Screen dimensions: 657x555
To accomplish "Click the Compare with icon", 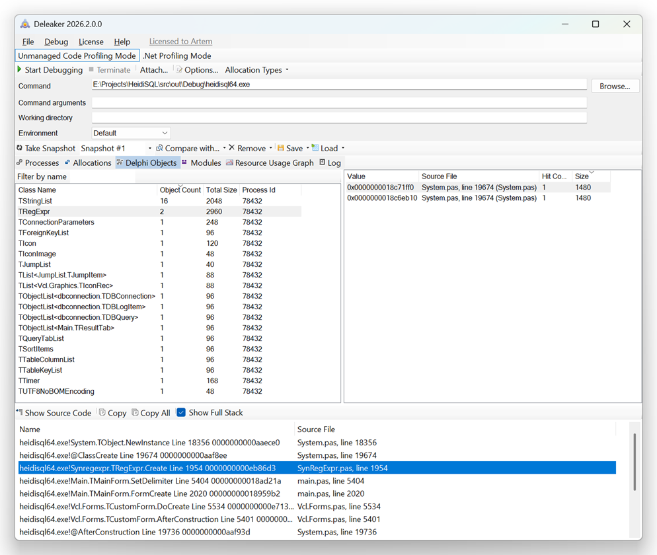I will click(x=160, y=148).
